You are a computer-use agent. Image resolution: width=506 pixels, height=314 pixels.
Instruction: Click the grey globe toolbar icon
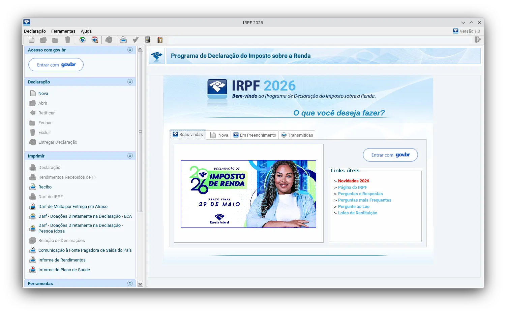(109, 40)
